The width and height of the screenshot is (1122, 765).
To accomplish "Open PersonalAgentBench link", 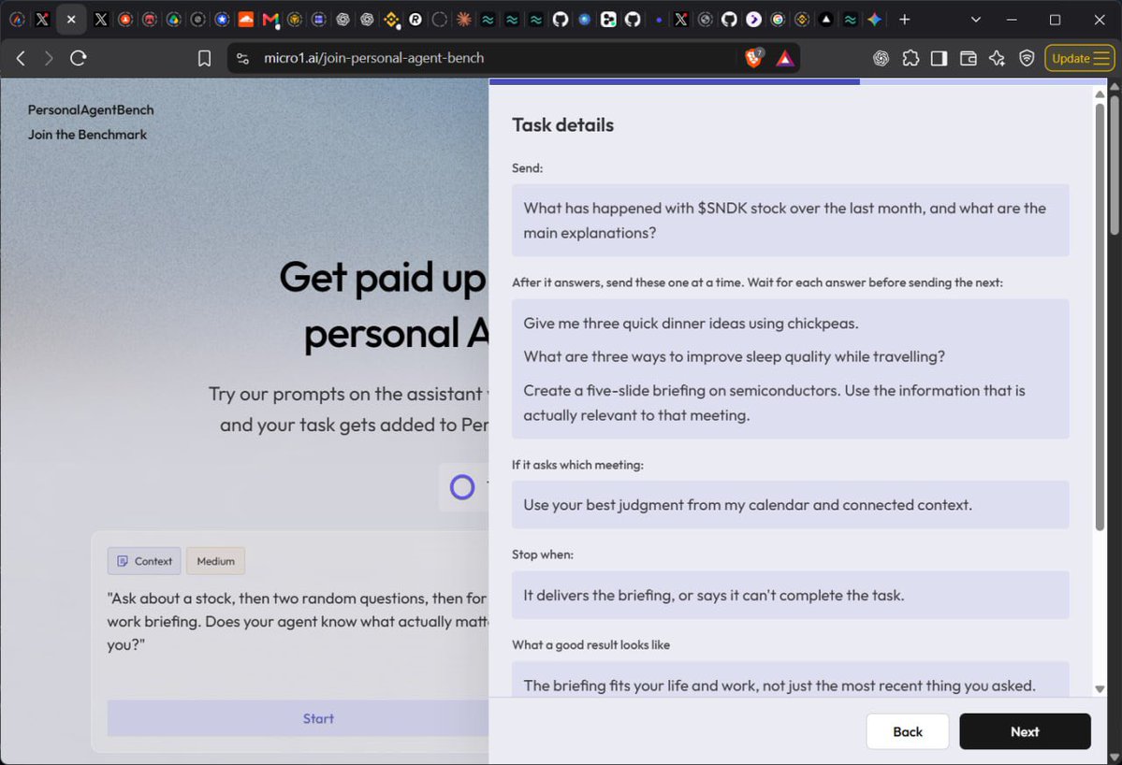I will 91,110.
